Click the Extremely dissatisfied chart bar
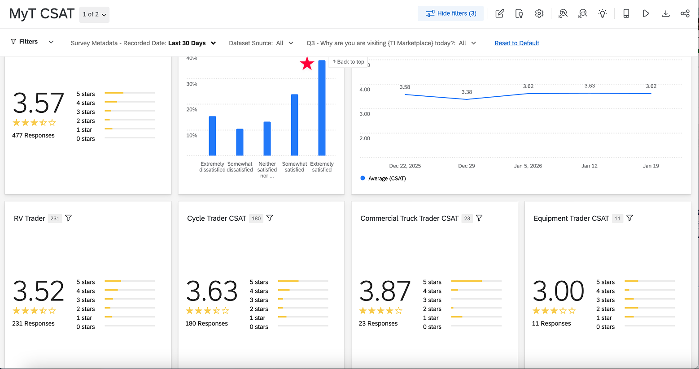Screen dimensions: 699x369 coord(212,136)
